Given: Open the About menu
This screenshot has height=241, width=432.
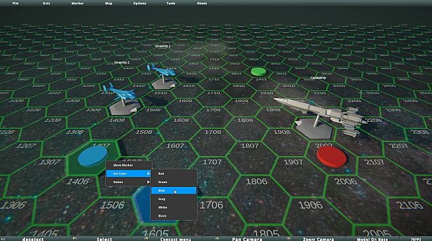Looking at the screenshot, I should point(201,3).
